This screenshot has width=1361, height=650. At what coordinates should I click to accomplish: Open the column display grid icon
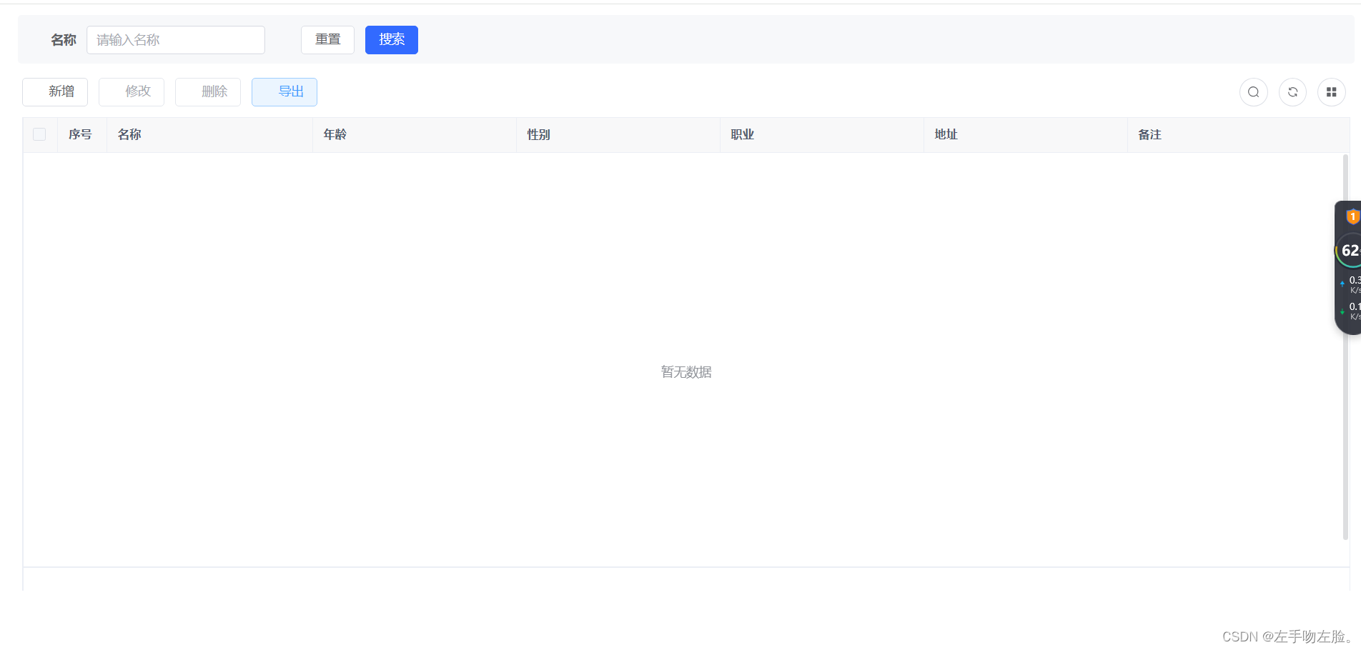[1331, 92]
